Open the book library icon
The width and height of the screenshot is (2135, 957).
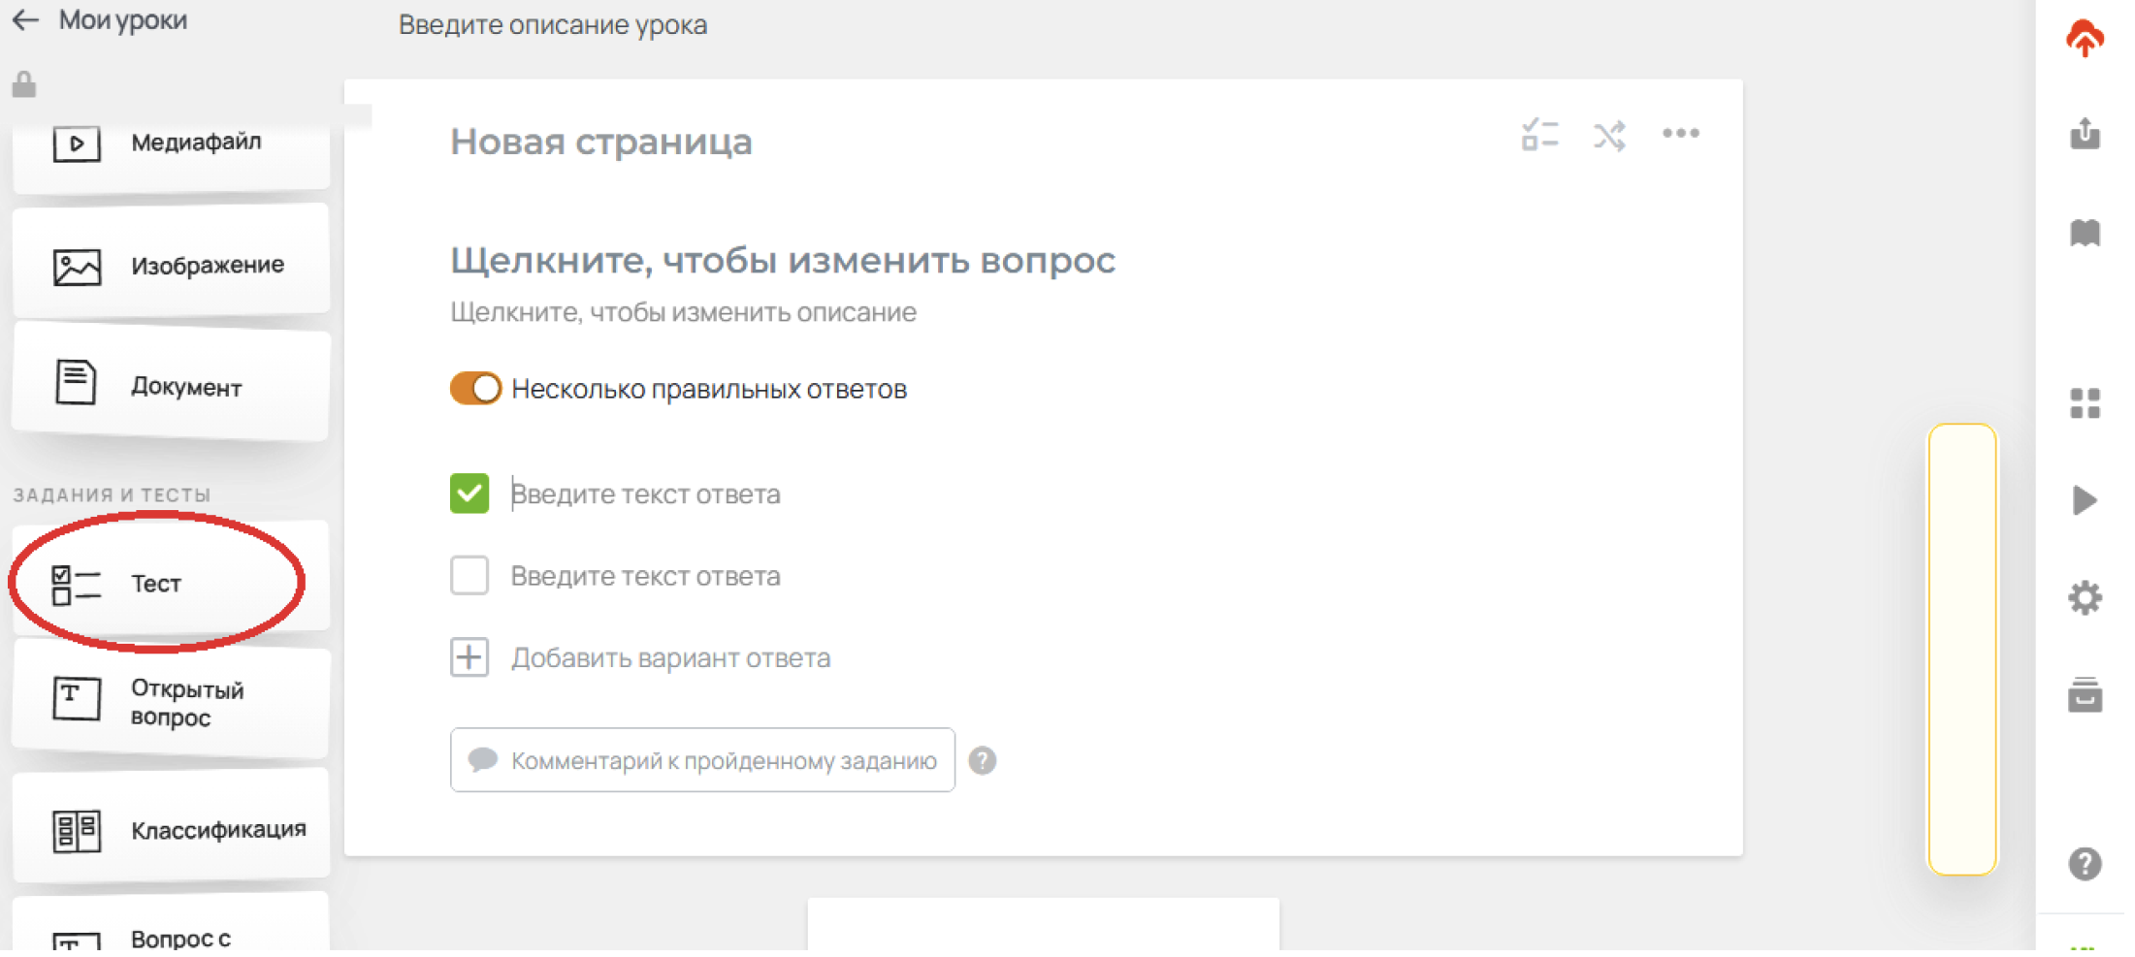[2085, 234]
